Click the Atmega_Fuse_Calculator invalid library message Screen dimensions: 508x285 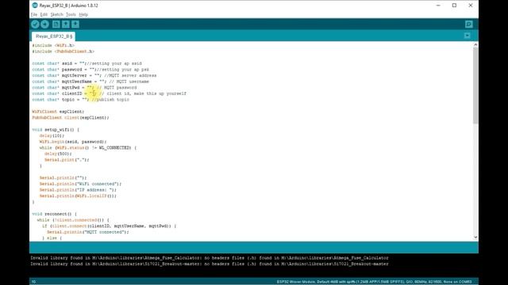tap(210, 258)
